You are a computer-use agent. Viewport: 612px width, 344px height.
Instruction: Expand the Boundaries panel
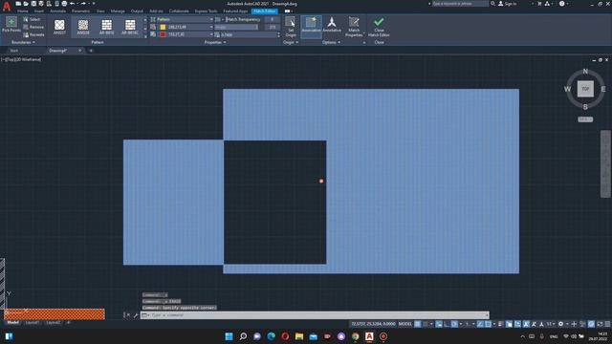[23, 42]
